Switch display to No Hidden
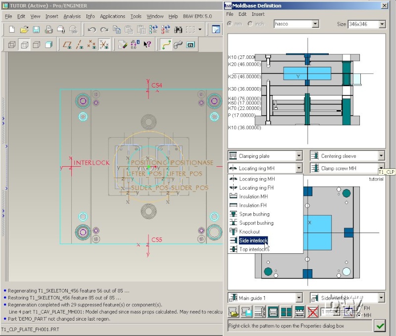 37,45
